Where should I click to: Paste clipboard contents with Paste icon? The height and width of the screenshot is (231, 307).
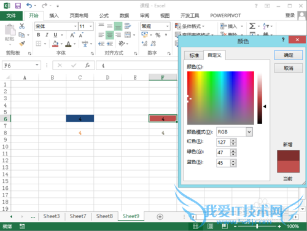[x=10, y=30]
